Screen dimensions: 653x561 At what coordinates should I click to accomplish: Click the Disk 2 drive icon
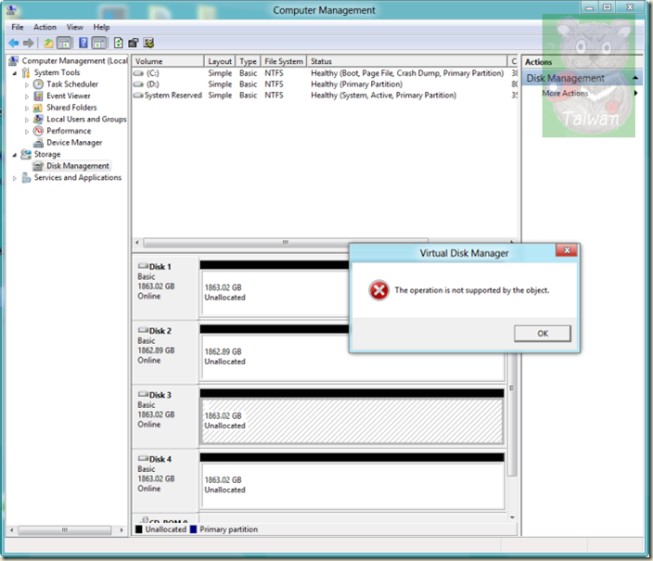coord(143,330)
